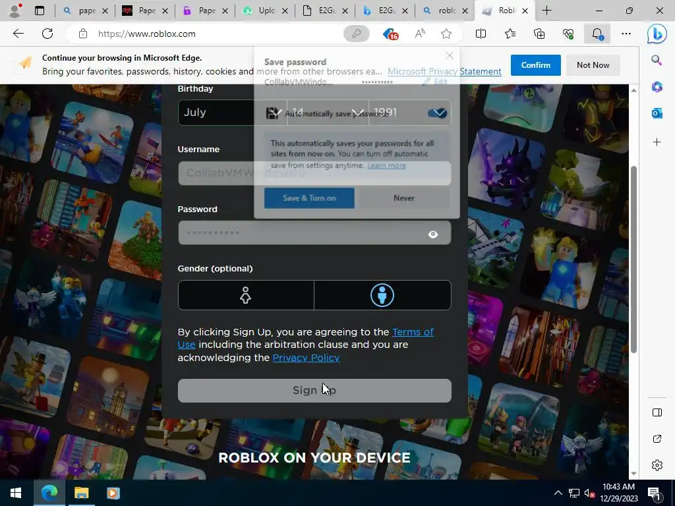This screenshot has width=675, height=506.
Task: Open the Microsoft Privacy Statement link
Action: coord(444,71)
